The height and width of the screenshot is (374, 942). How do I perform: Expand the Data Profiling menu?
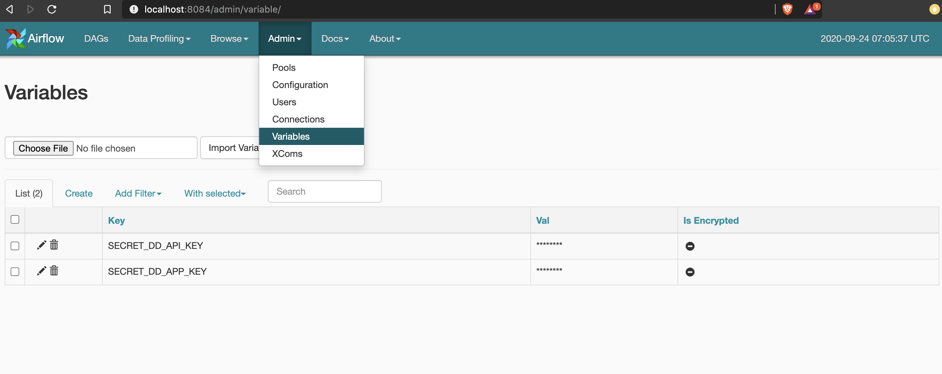[159, 38]
